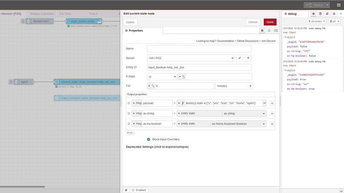Grab reorder handle of msg.as-ha-boolean row
344x193 pixels.
pos(129,124)
